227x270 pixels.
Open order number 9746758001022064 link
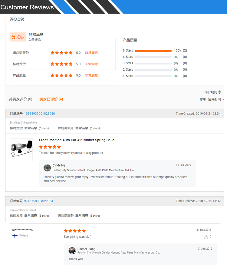point(38,201)
